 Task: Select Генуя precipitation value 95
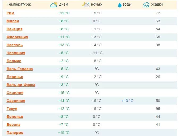point(158,109)
